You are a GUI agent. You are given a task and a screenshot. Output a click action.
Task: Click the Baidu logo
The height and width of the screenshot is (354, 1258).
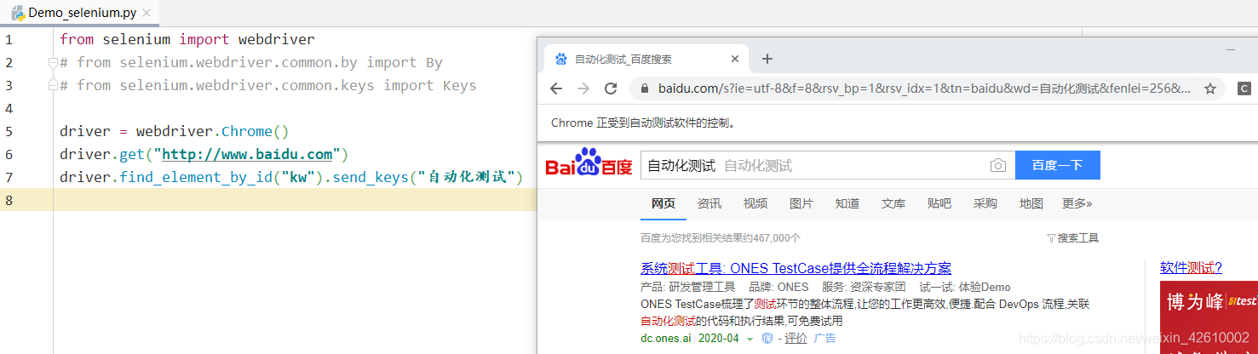point(589,163)
